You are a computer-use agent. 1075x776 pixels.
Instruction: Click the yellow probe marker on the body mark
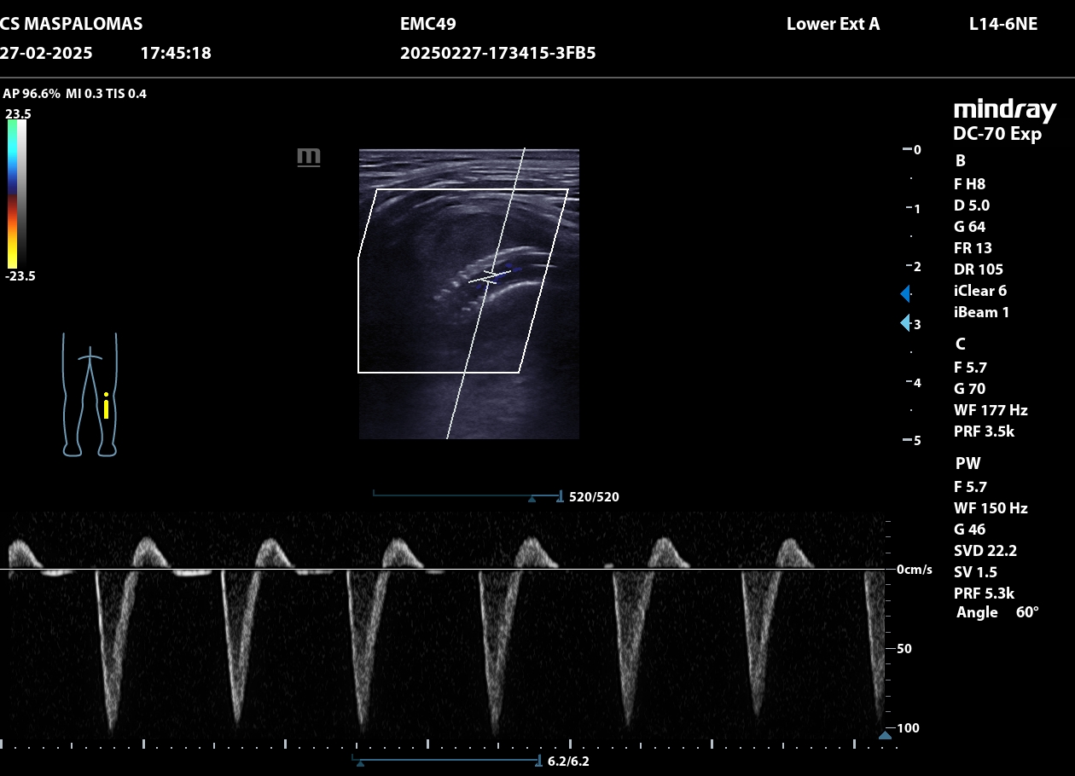pyautogui.click(x=106, y=408)
